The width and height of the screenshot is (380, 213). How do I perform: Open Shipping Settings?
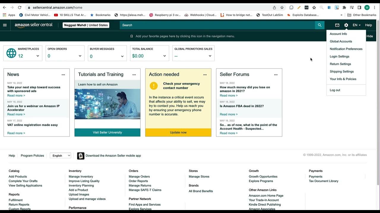click(x=342, y=72)
